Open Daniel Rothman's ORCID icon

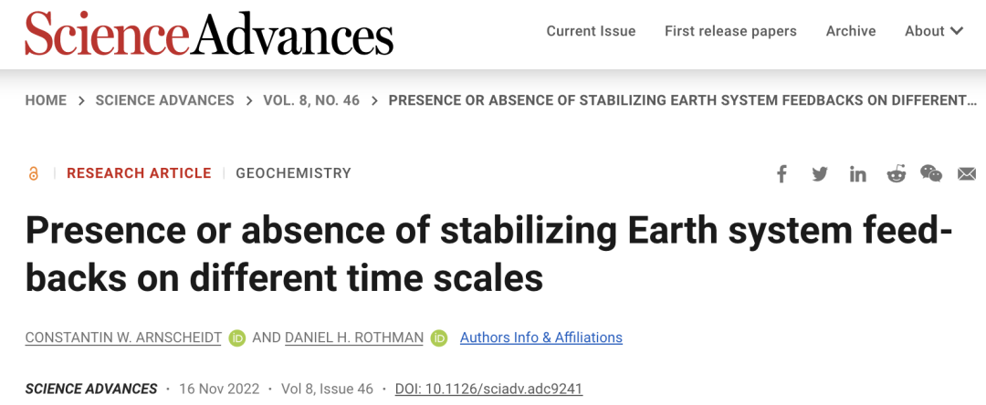coord(439,338)
